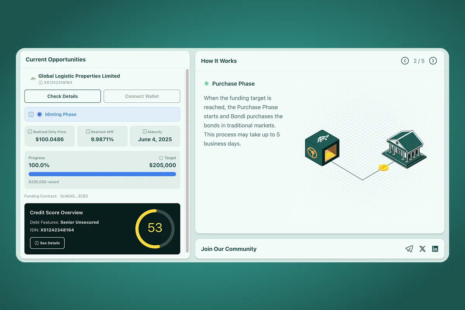Click the Connect Wallet button
465x310 pixels.
click(x=142, y=96)
